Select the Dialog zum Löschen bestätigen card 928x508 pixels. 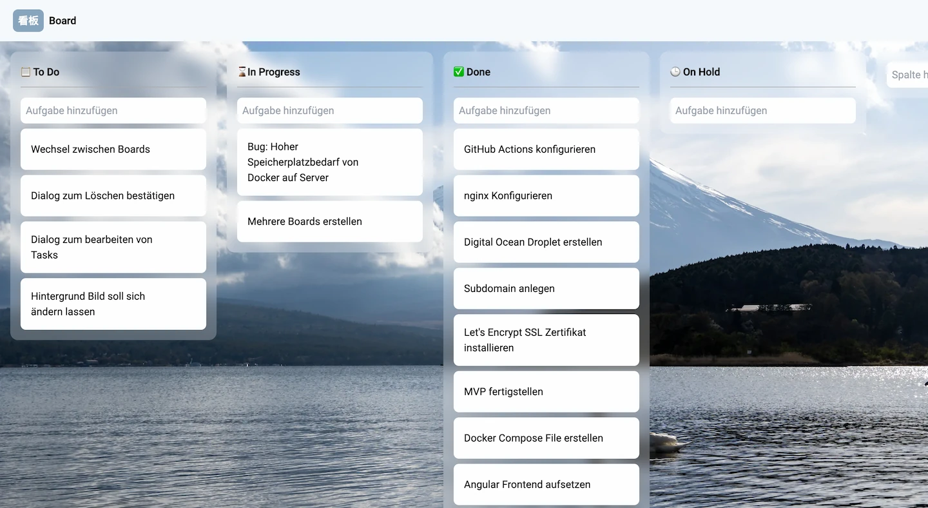click(113, 195)
